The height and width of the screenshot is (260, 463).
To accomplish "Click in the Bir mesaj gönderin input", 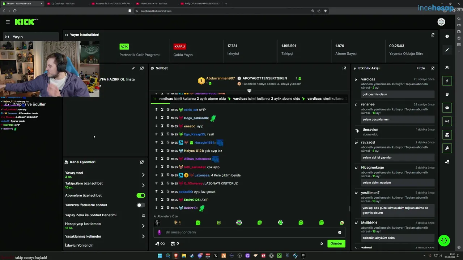I will [250, 232].
